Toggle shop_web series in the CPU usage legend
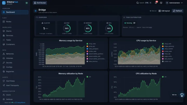Image resolution: width=187 pixels, height=105 pixels. [166, 44]
